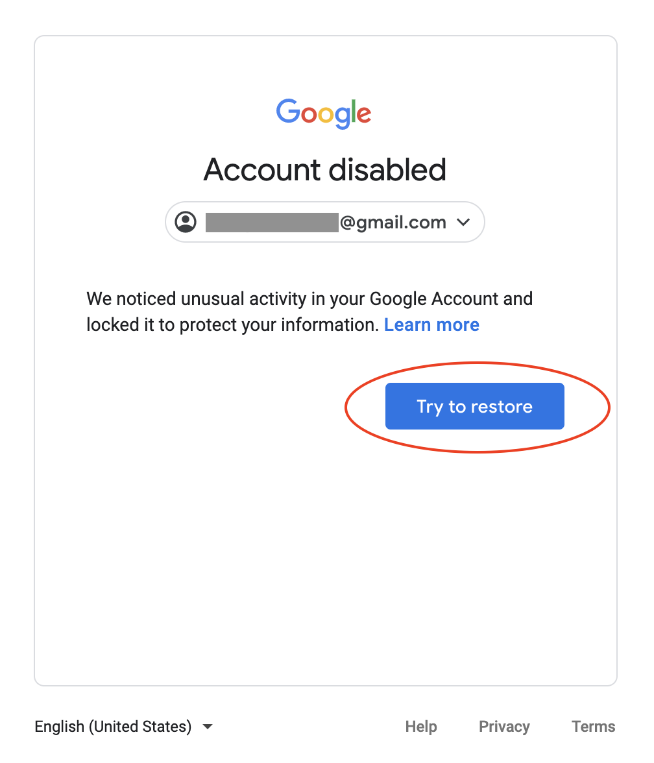Click the @gmail.com text in account chip

click(x=393, y=223)
